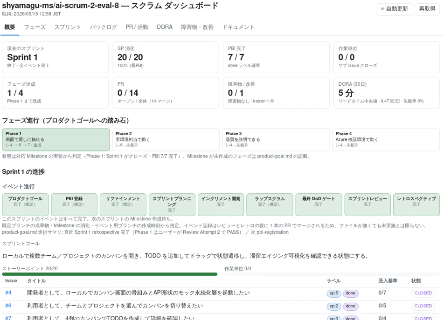The height and width of the screenshot is (320, 444).
Task: Click the issue #6 title text
Action: pyautogui.click(x=115, y=306)
